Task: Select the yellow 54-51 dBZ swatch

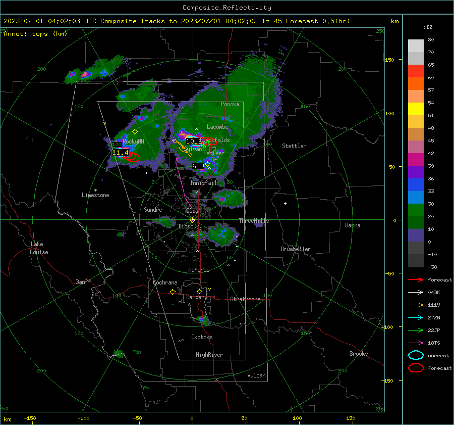Action: pos(416,109)
